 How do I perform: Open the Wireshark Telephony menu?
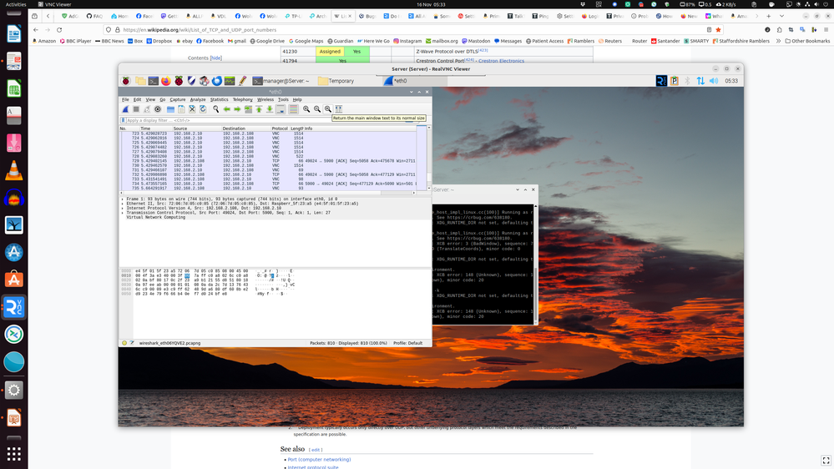tap(243, 99)
